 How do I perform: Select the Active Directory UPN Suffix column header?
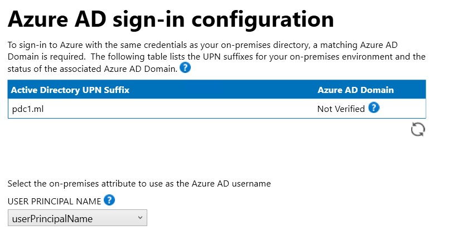(70, 90)
